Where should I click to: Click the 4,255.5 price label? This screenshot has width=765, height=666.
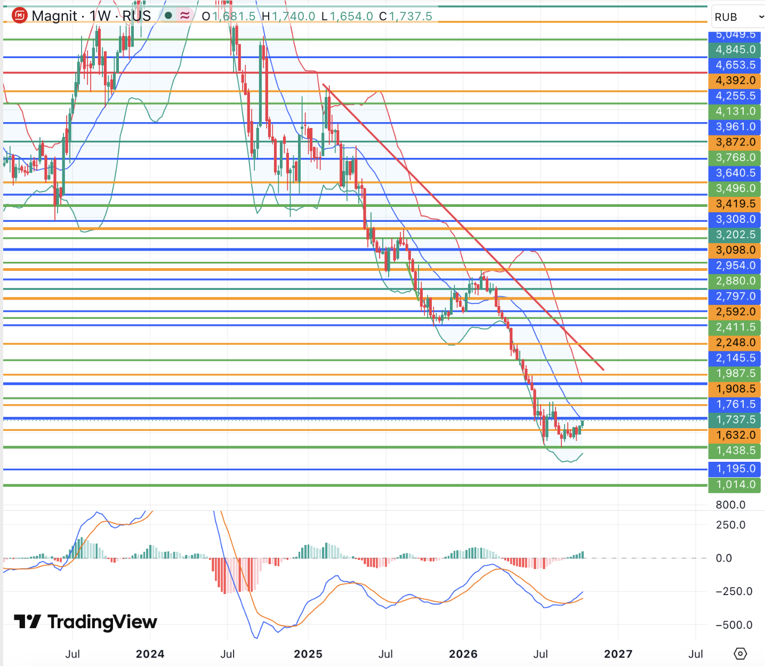735,96
